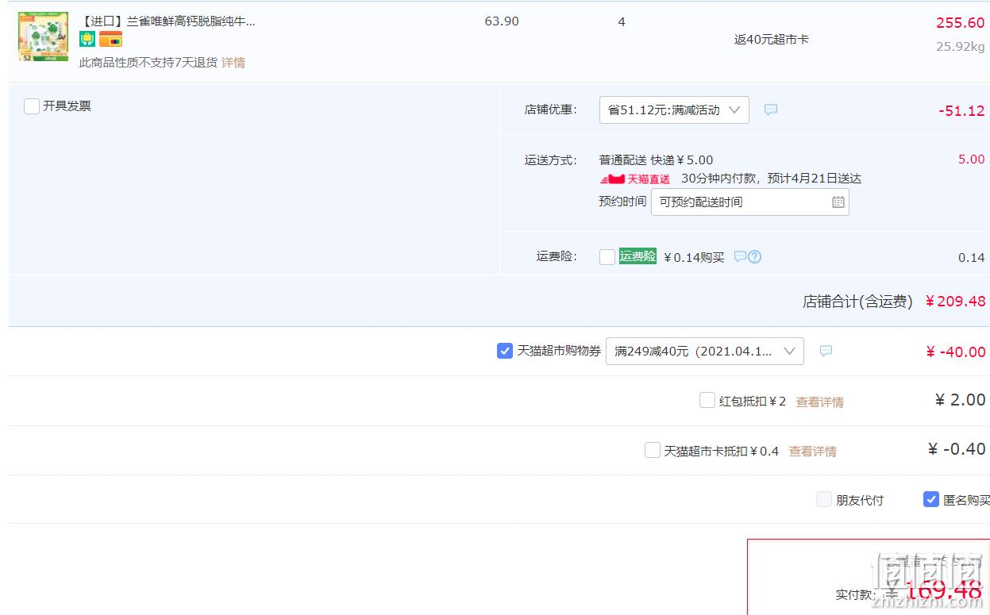Open the milk product thumbnail image

(x=43, y=37)
